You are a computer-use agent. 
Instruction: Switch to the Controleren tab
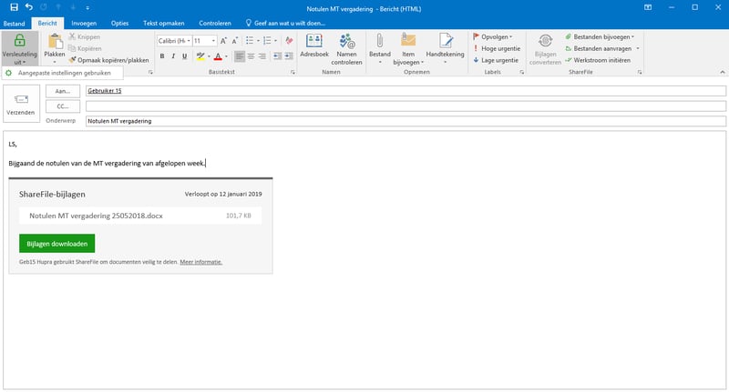coord(215,24)
